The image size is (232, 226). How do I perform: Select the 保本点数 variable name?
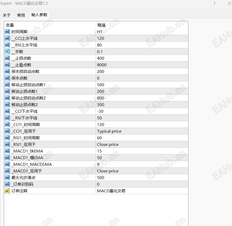tap(19, 78)
